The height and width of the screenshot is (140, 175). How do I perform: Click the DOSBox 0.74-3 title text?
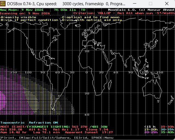66,4
